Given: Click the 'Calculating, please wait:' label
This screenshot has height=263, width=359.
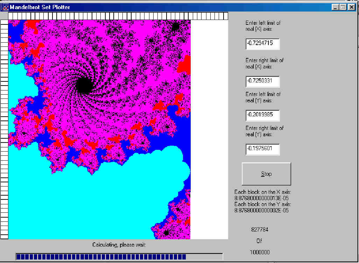Looking at the screenshot, I should pos(119,245).
